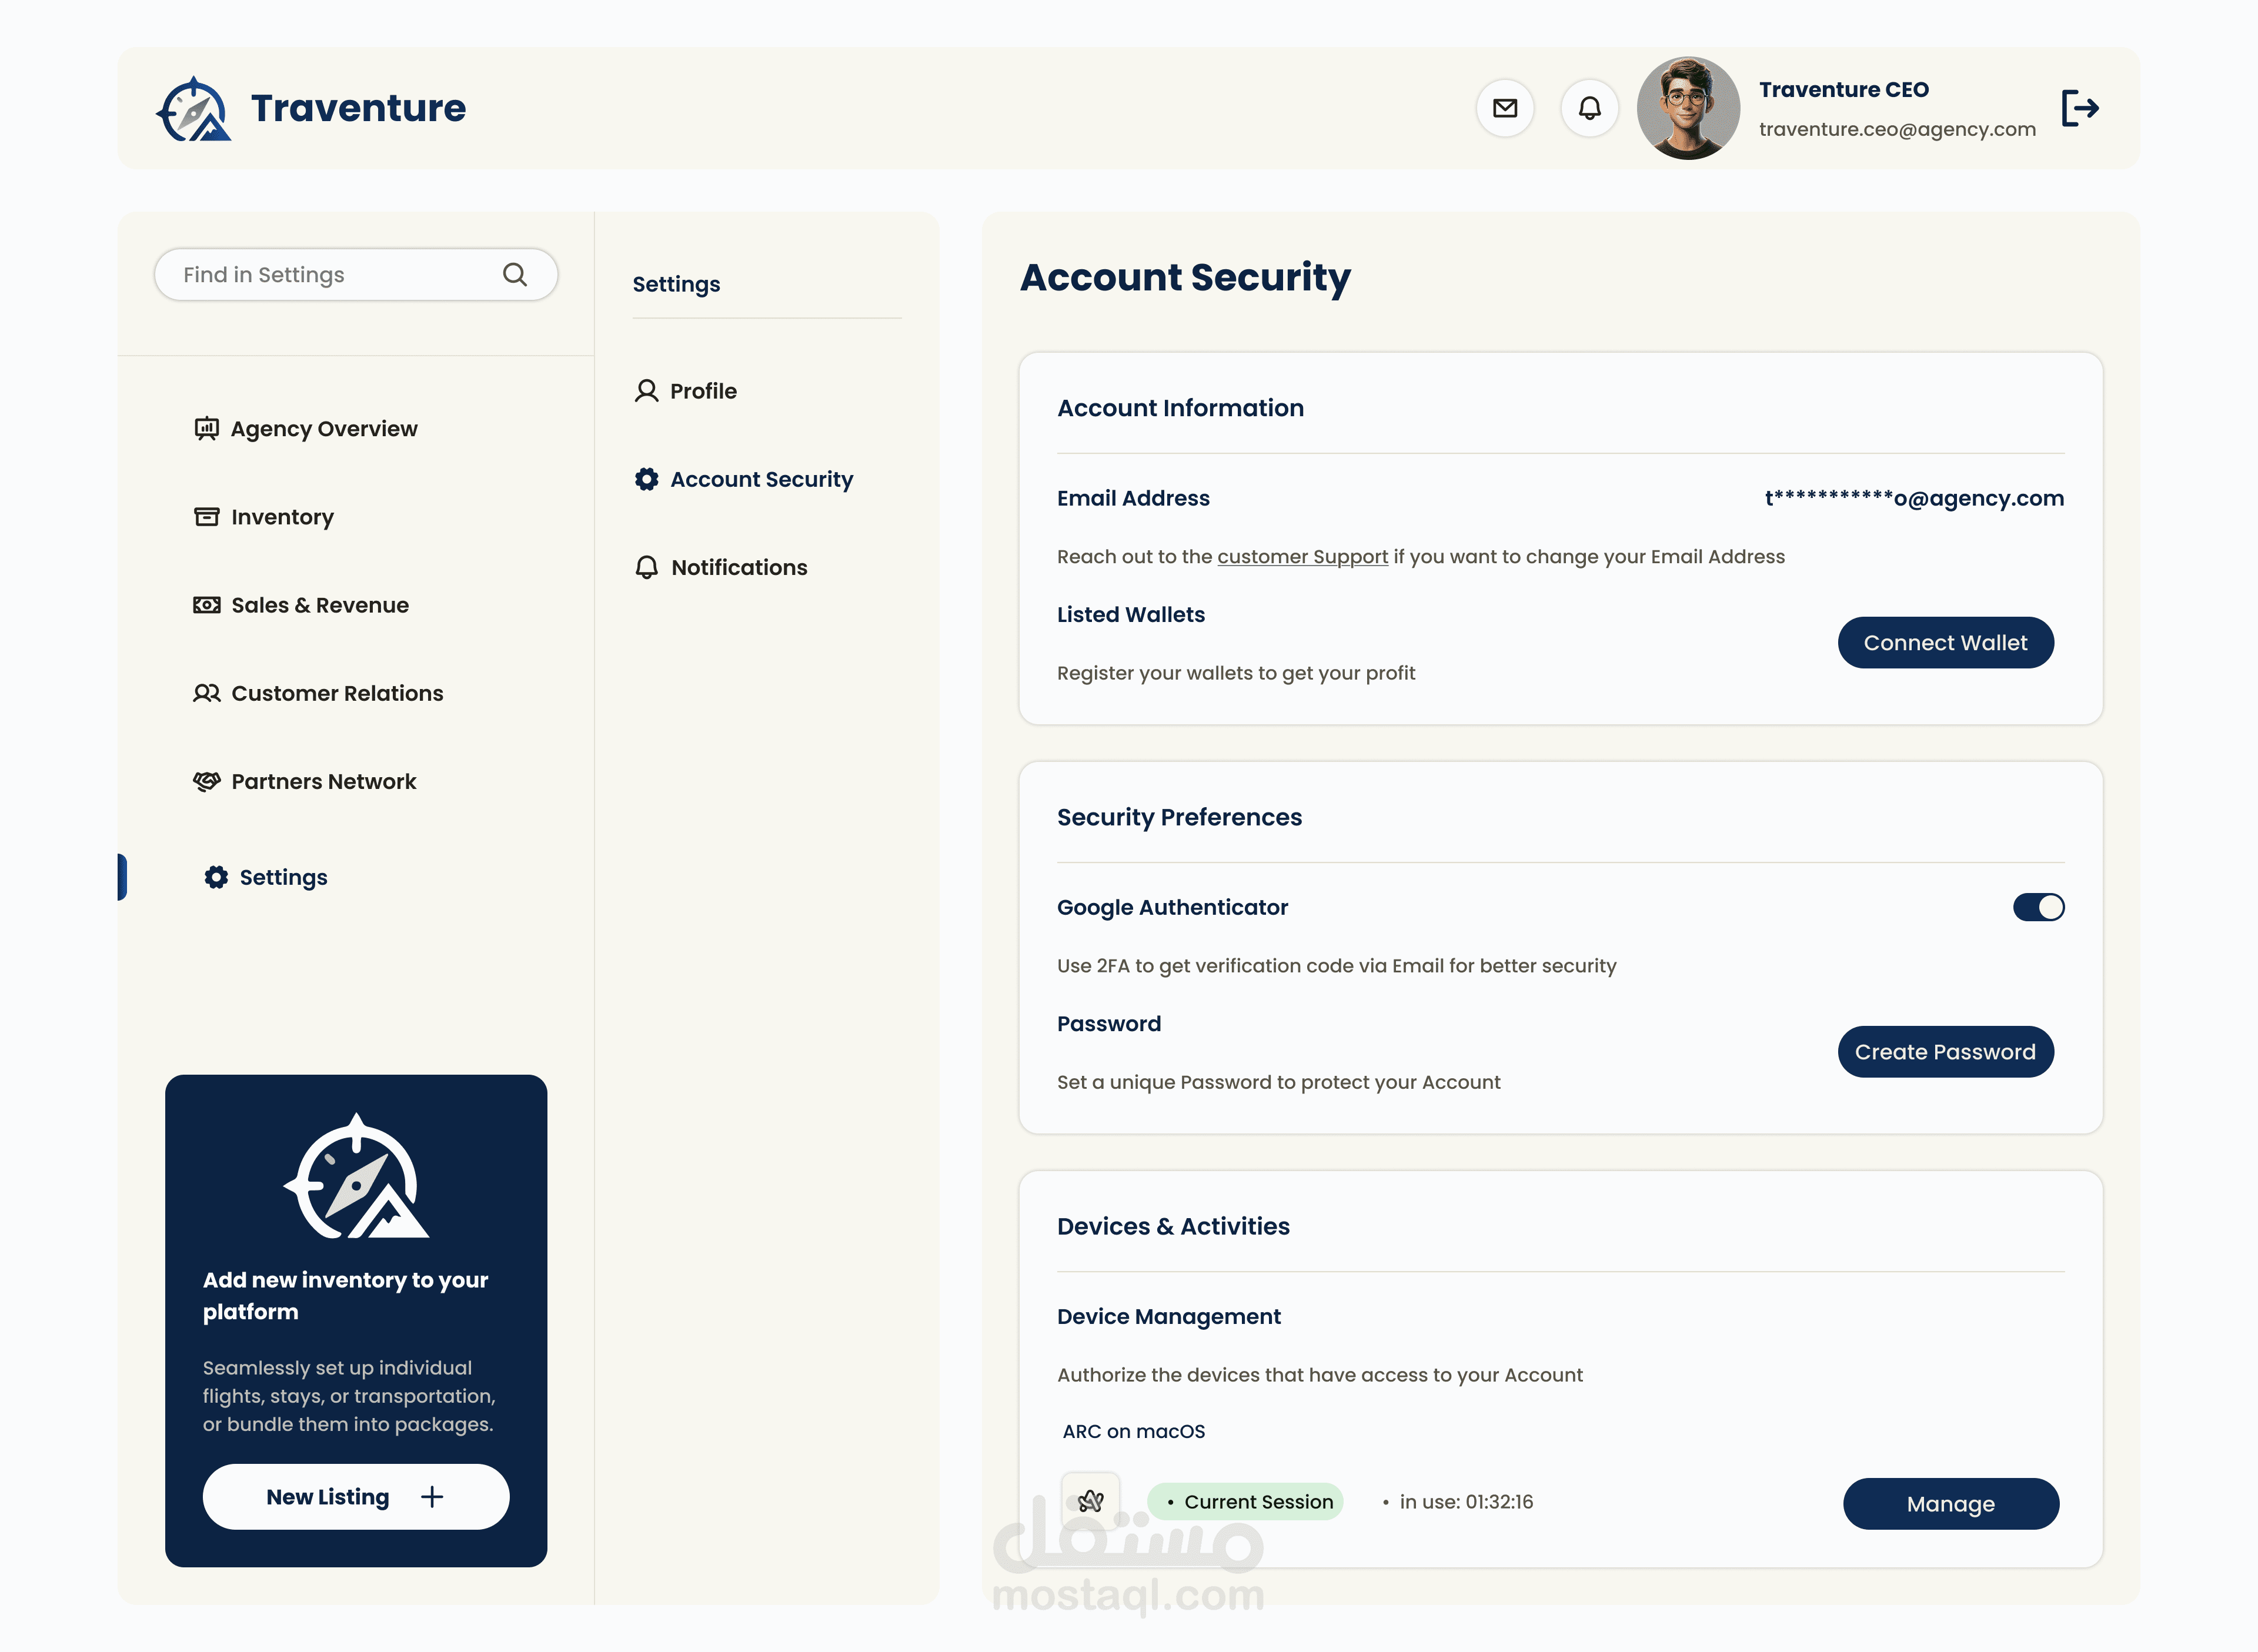Image resolution: width=2258 pixels, height=1652 pixels.
Task: Click the notification bell in header
Action: point(1589,108)
